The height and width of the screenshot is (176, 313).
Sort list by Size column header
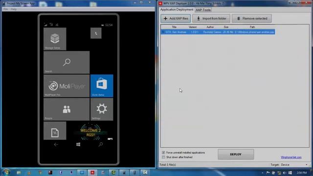226,27
